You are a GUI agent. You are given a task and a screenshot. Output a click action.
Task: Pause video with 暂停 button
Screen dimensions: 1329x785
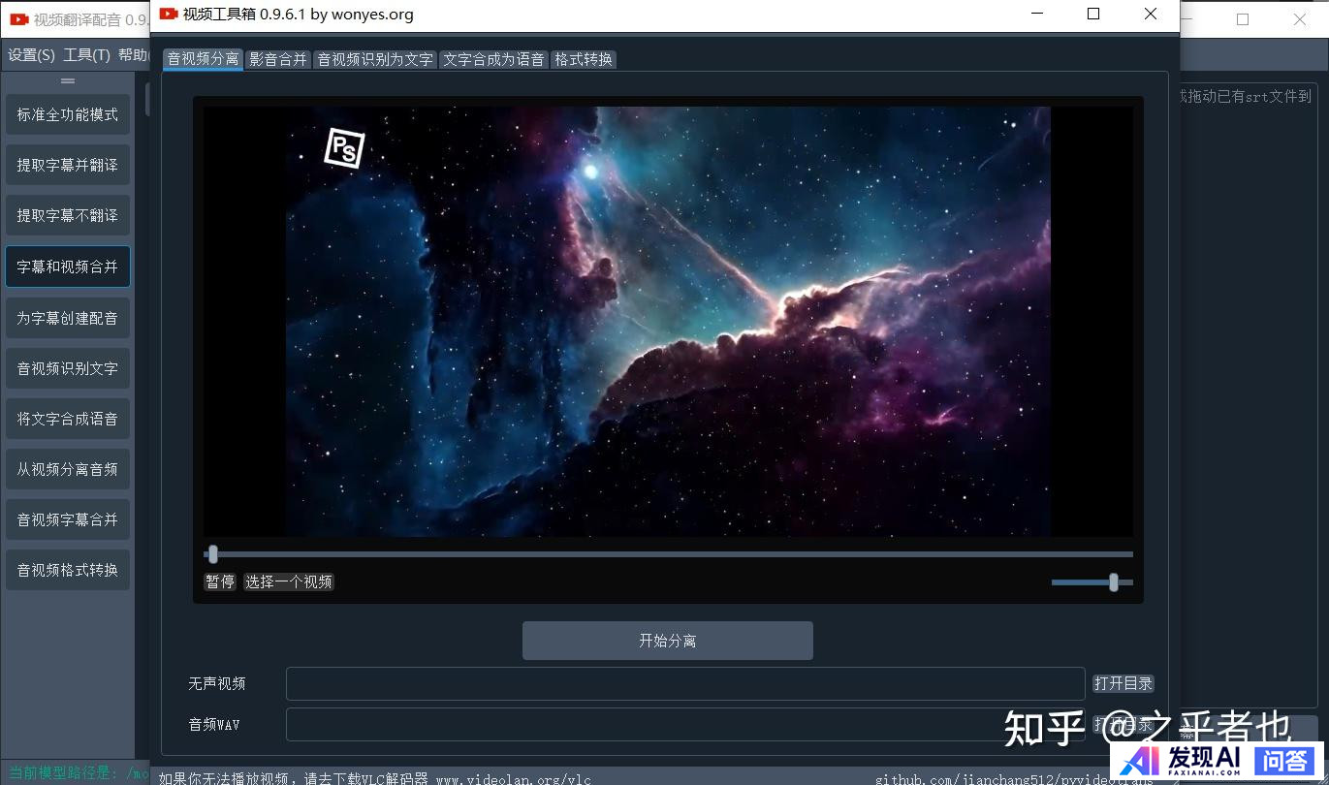click(x=220, y=581)
